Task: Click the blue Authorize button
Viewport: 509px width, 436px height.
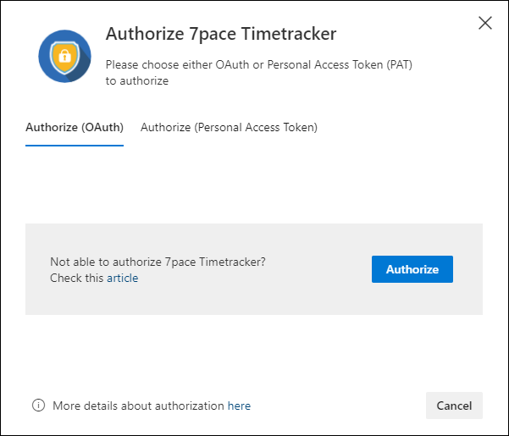Action: tap(412, 269)
